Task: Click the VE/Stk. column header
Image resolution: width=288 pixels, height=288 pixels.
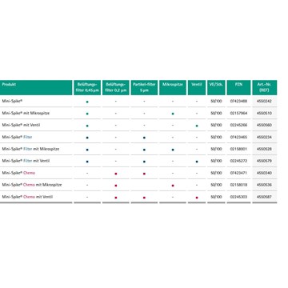Action: tap(216, 87)
